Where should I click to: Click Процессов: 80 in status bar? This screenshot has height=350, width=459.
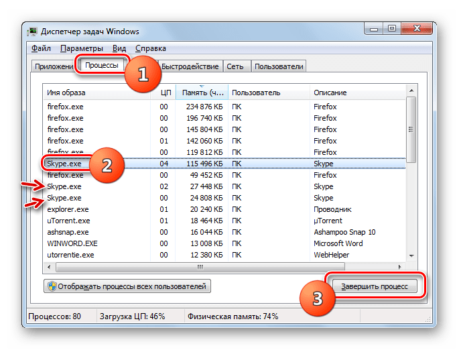click(54, 316)
